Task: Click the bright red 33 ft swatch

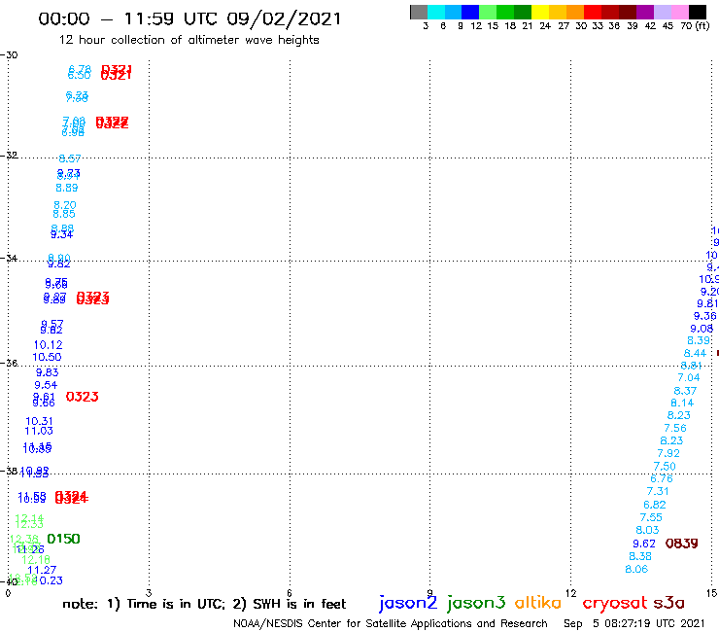Action: pyautogui.click(x=593, y=12)
